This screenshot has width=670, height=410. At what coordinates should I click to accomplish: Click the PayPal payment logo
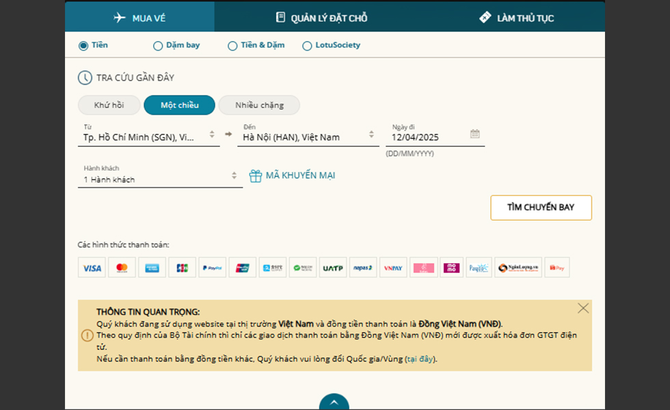212,268
